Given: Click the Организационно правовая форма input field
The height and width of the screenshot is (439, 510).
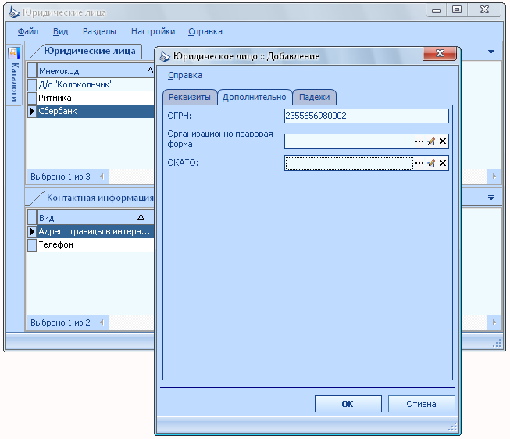Looking at the screenshot, I should pos(348,141).
